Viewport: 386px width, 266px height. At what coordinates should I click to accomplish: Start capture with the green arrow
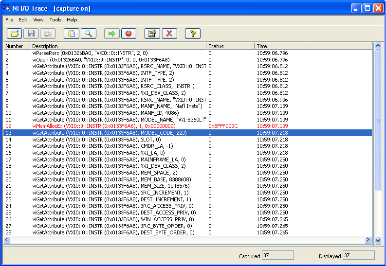coord(112,34)
